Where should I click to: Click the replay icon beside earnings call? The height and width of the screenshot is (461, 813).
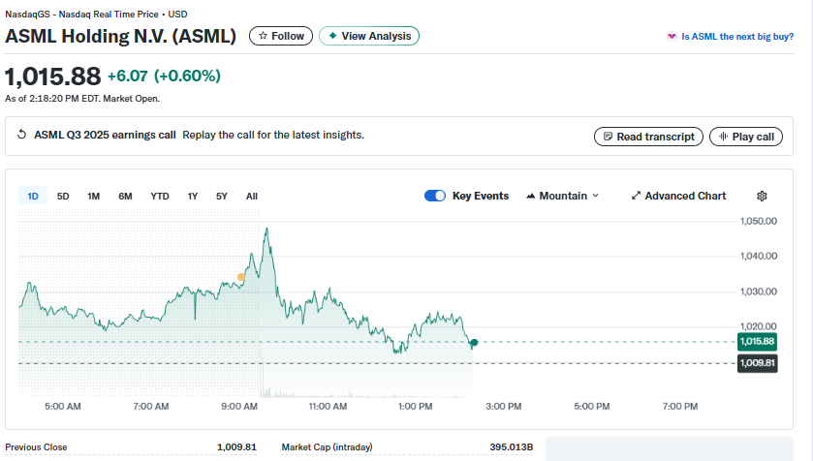pos(22,136)
